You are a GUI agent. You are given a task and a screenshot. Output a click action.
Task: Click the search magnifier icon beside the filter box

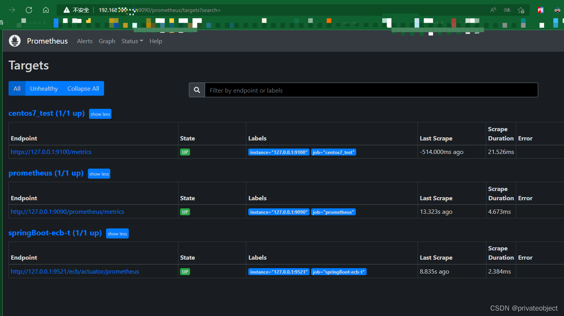coord(197,90)
